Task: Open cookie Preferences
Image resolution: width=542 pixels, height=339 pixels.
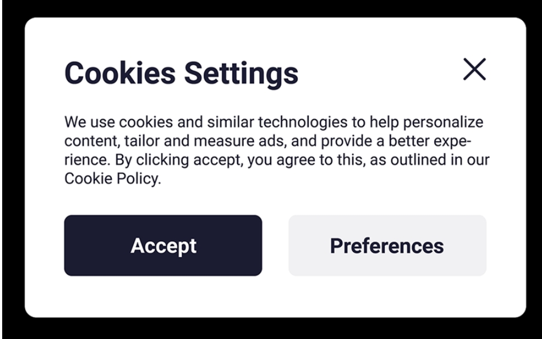Action: tap(387, 246)
